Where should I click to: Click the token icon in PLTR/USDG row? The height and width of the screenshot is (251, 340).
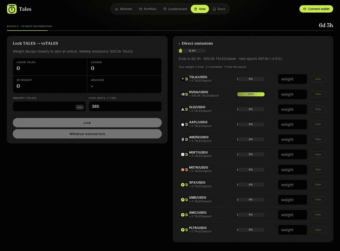pos(182,230)
